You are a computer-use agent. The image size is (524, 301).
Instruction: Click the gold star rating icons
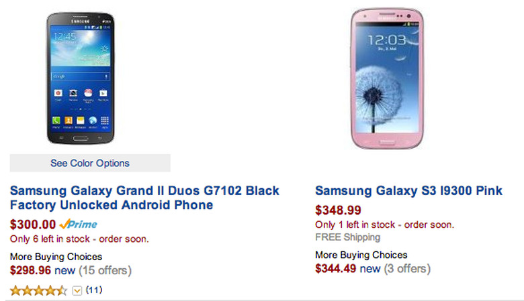(x=38, y=291)
